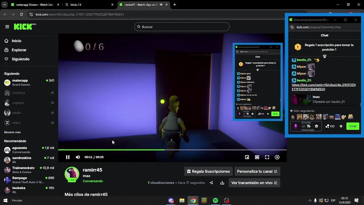
Task: Open baulo offline channel
Action: coord(29,113)
